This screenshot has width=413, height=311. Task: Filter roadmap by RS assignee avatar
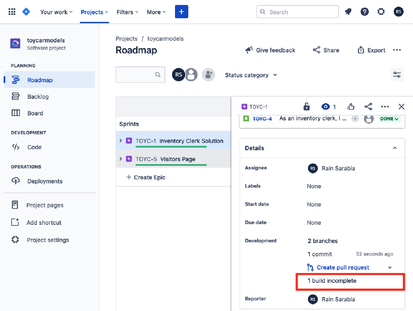pyautogui.click(x=178, y=75)
